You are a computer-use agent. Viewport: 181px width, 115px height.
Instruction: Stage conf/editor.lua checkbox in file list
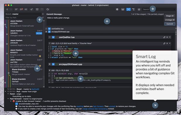tap(46, 29)
